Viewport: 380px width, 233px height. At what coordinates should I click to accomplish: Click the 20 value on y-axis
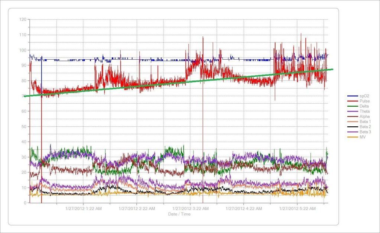coord(24,172)
